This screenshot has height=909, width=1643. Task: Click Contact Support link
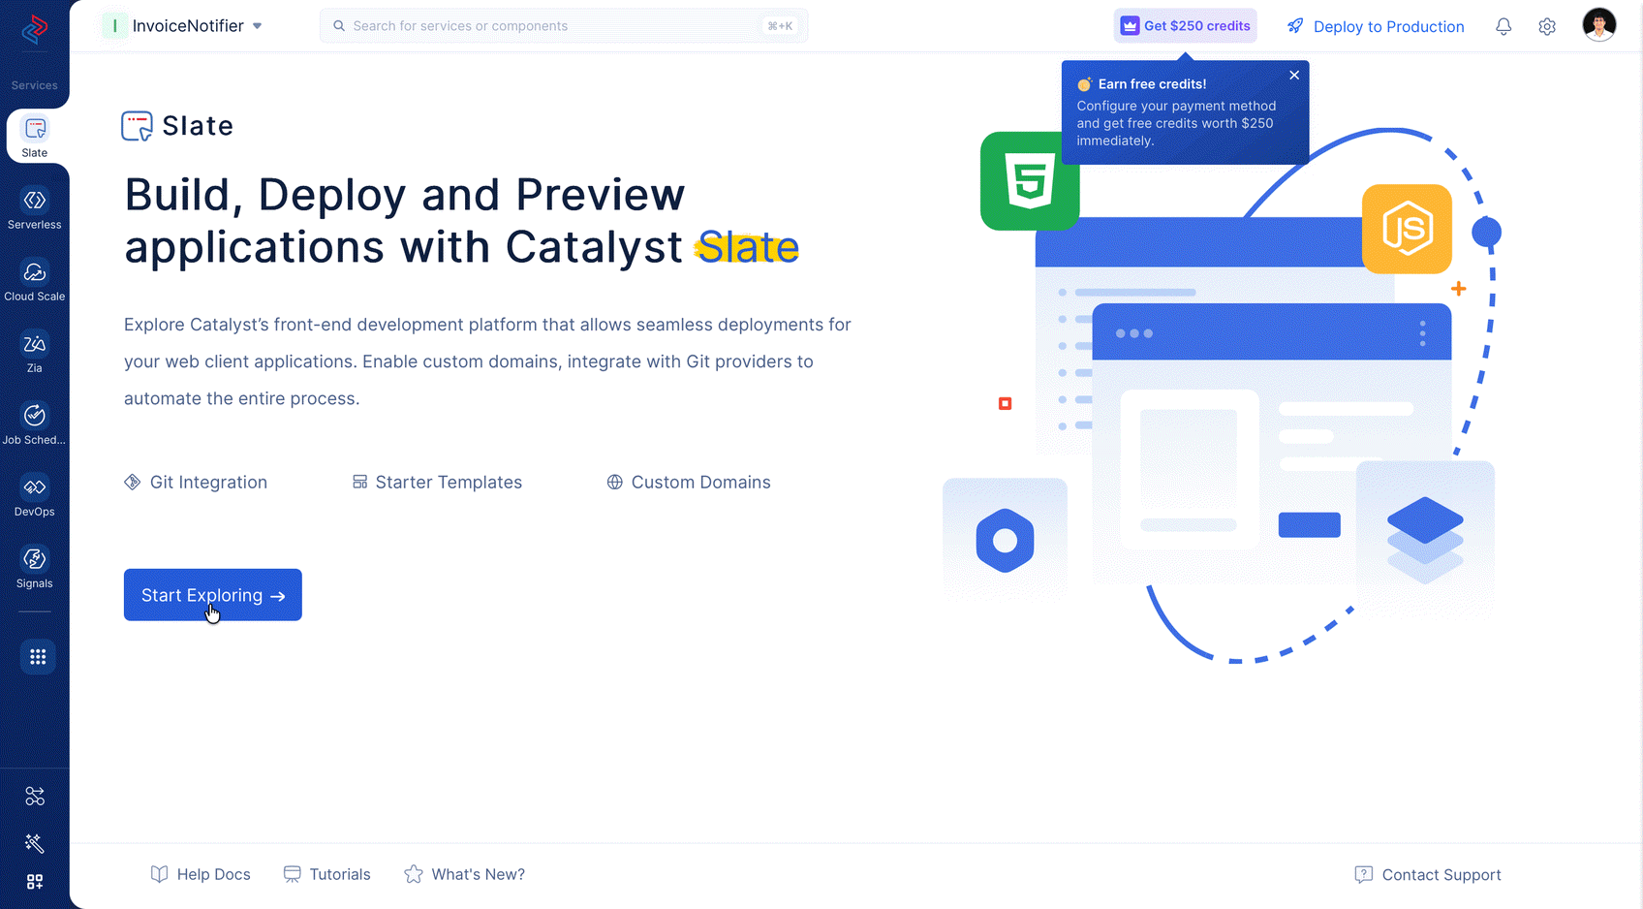[1428, 874]
